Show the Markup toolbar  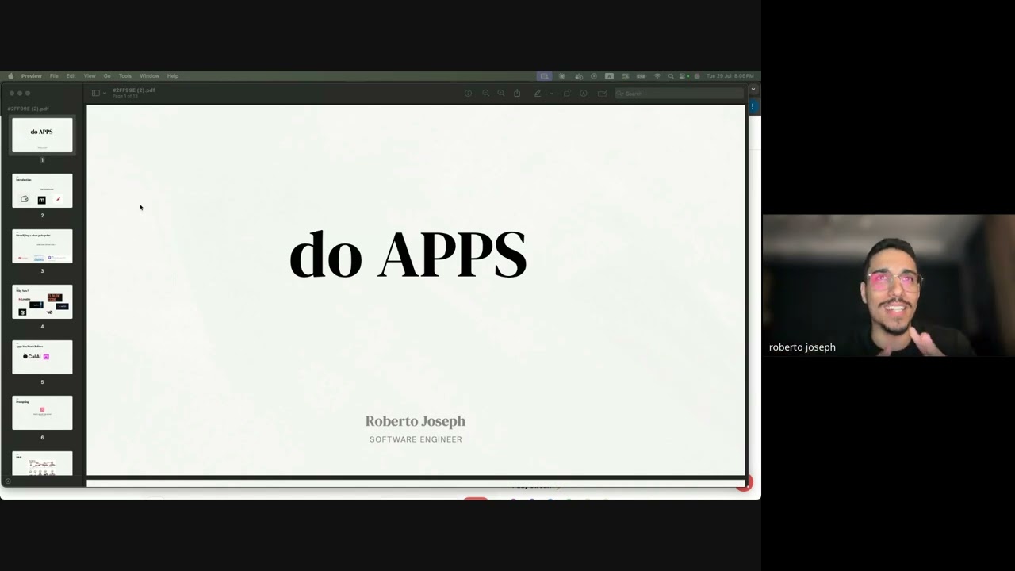pos(584,93)
